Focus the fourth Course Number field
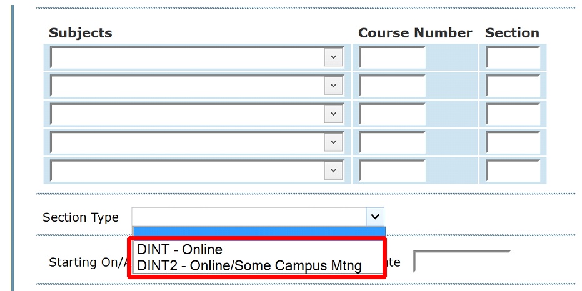Image resolution: width=582 pixels, height=291 pixels. (x=392, y=142)
